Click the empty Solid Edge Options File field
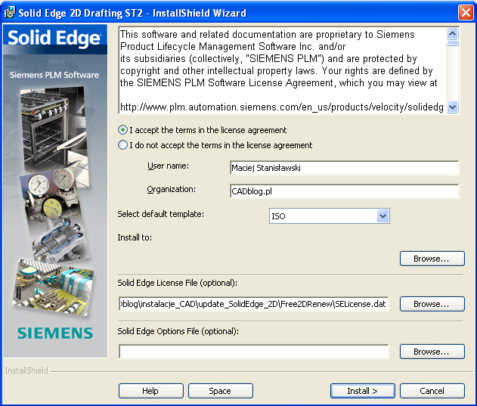This screenshot has width=477, height=406. tap(254, 352)
